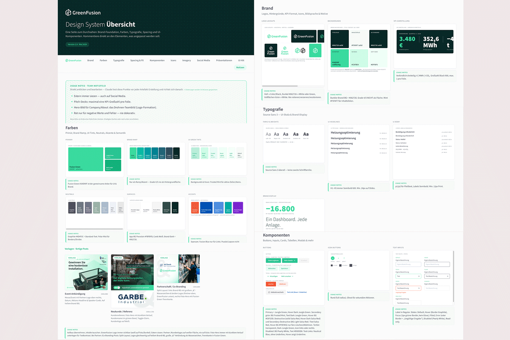Click the note starting with 'Pitch-Decks: maximal'
Image resolution: width=510 pixels, height=340 pixels.
pyautogui.click(x=102, y=102)
